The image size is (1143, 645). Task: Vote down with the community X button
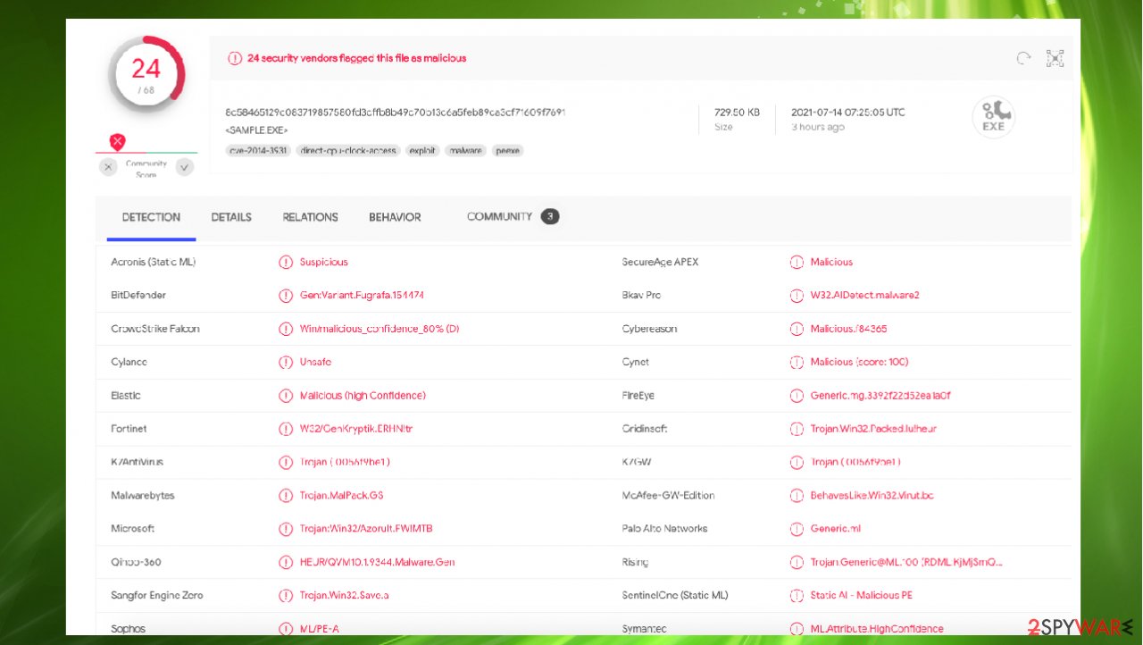tap(108, 167)
